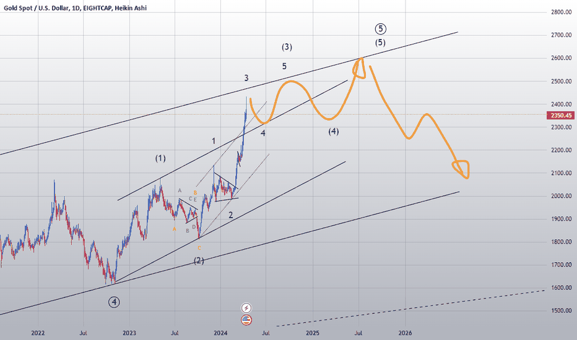Select the (4) wave label
577x340 pixels.
click(x=334, y=132)
